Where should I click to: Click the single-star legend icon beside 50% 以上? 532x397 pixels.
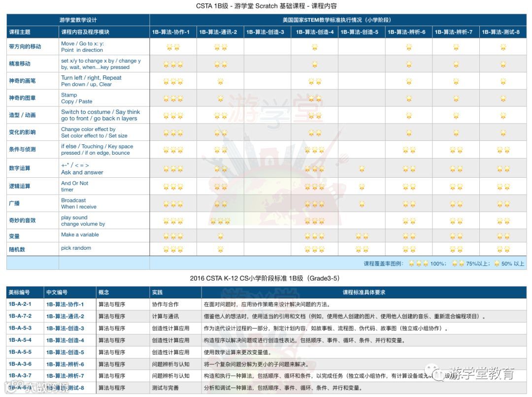click(497, 264)
